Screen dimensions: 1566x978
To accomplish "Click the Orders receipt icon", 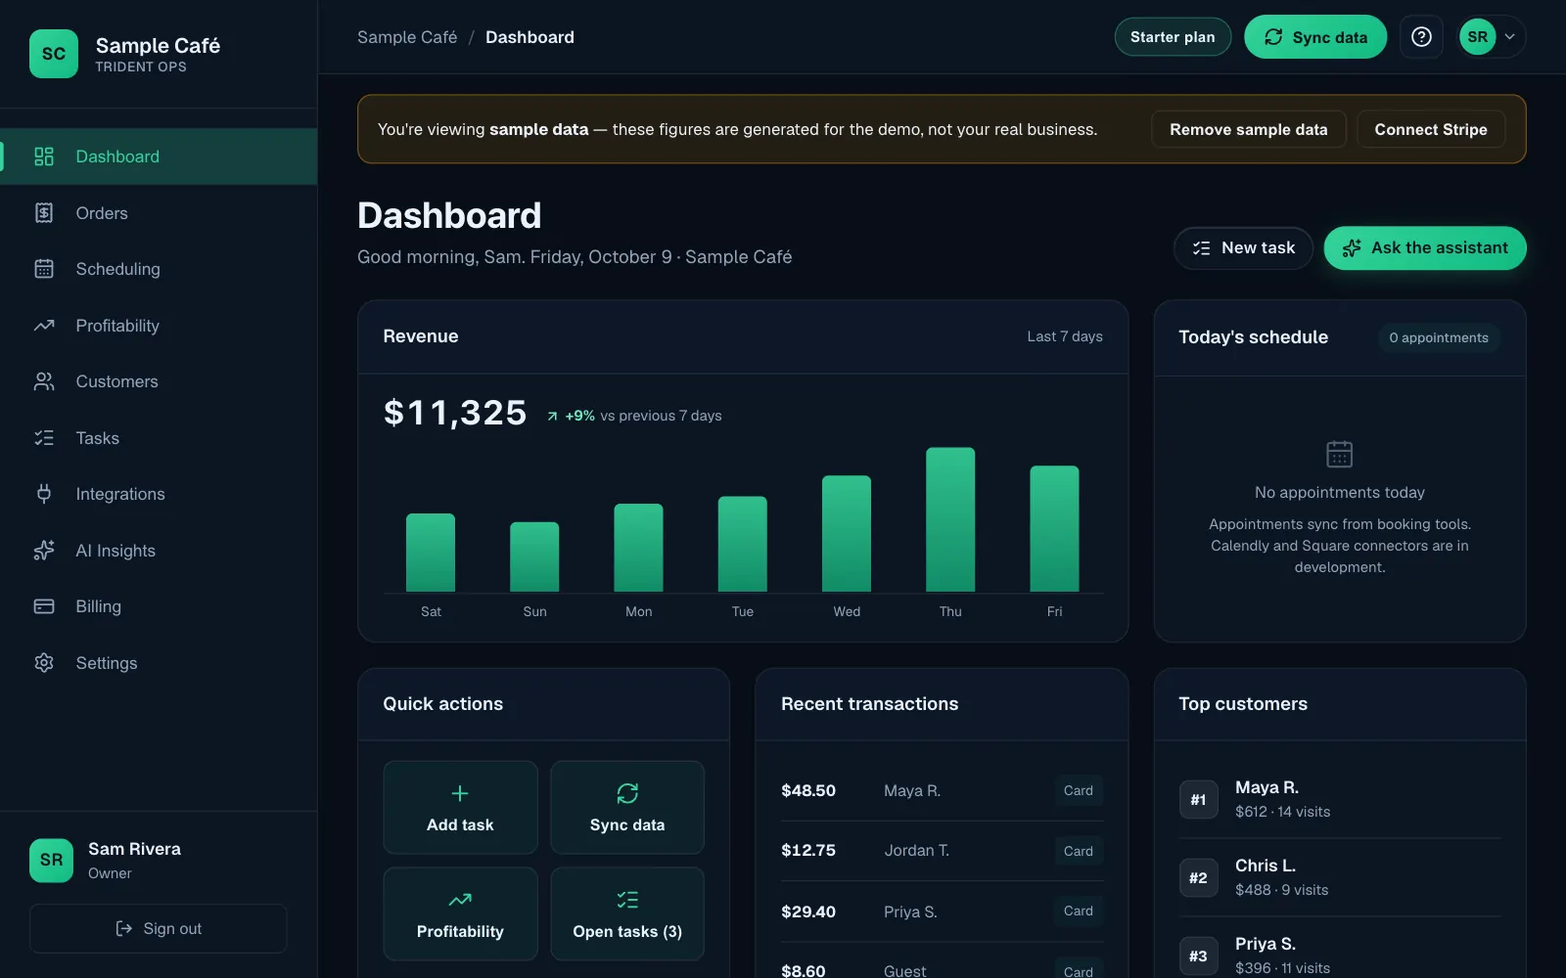I will tap(44, 213).
